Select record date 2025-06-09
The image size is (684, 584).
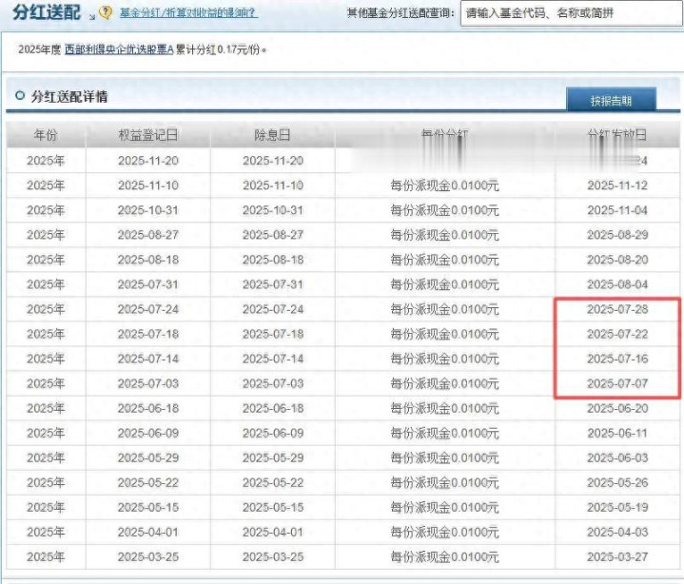click(x=148, y=434)
